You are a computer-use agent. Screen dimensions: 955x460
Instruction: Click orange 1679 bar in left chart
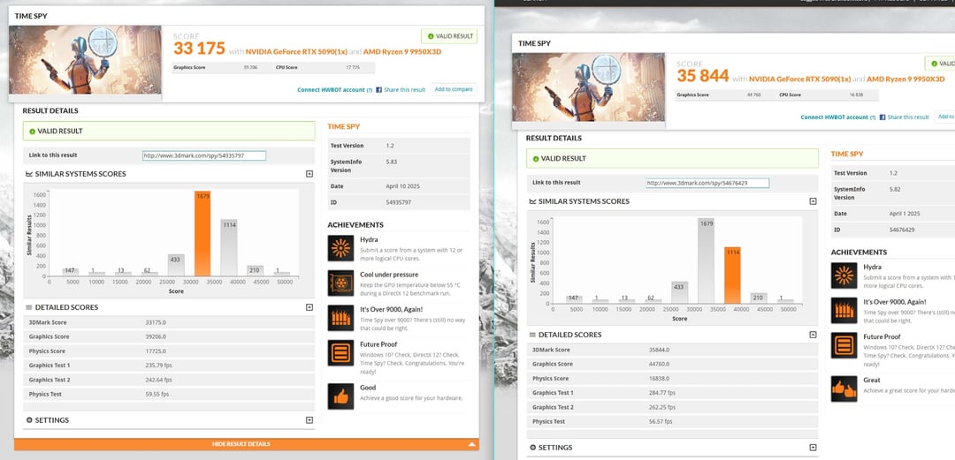click(202, 234)
